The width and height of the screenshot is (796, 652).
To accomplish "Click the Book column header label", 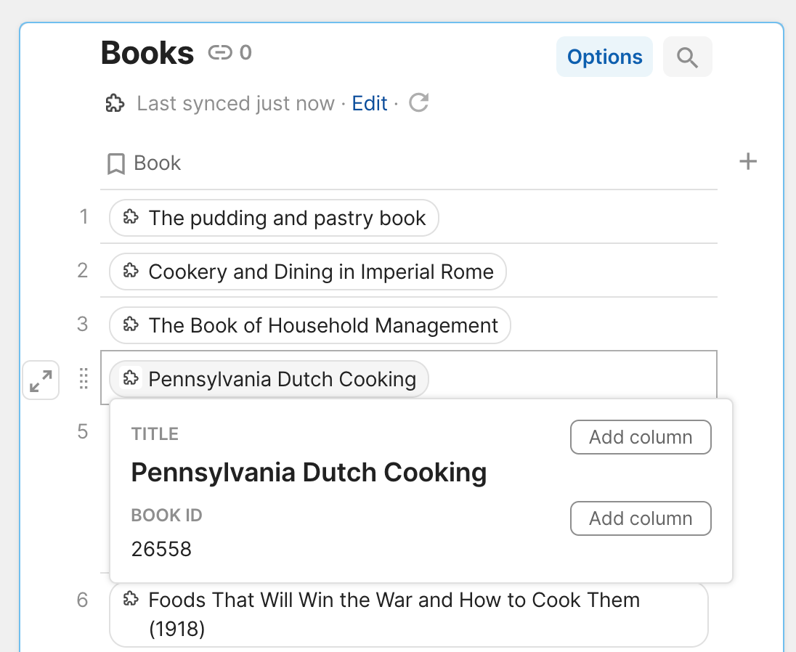I will [158, 163].
